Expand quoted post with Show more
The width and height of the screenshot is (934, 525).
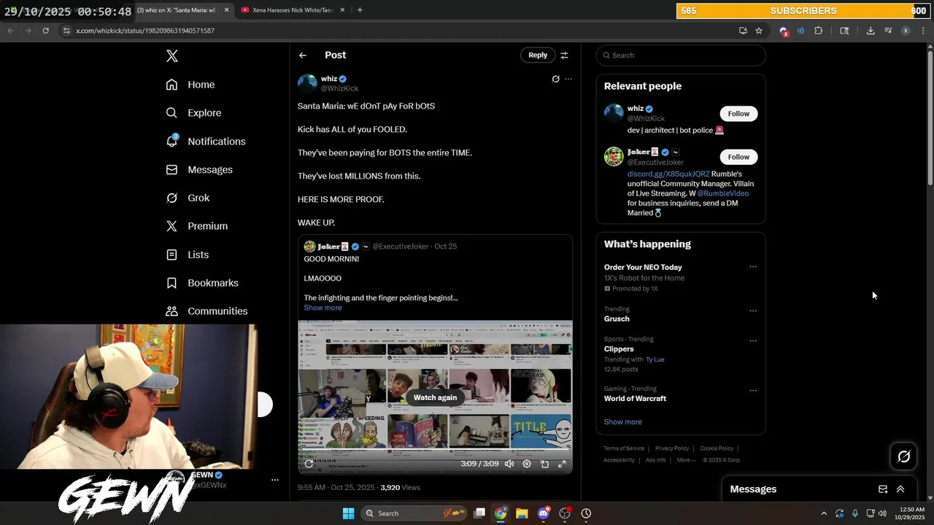coord(323,308)
